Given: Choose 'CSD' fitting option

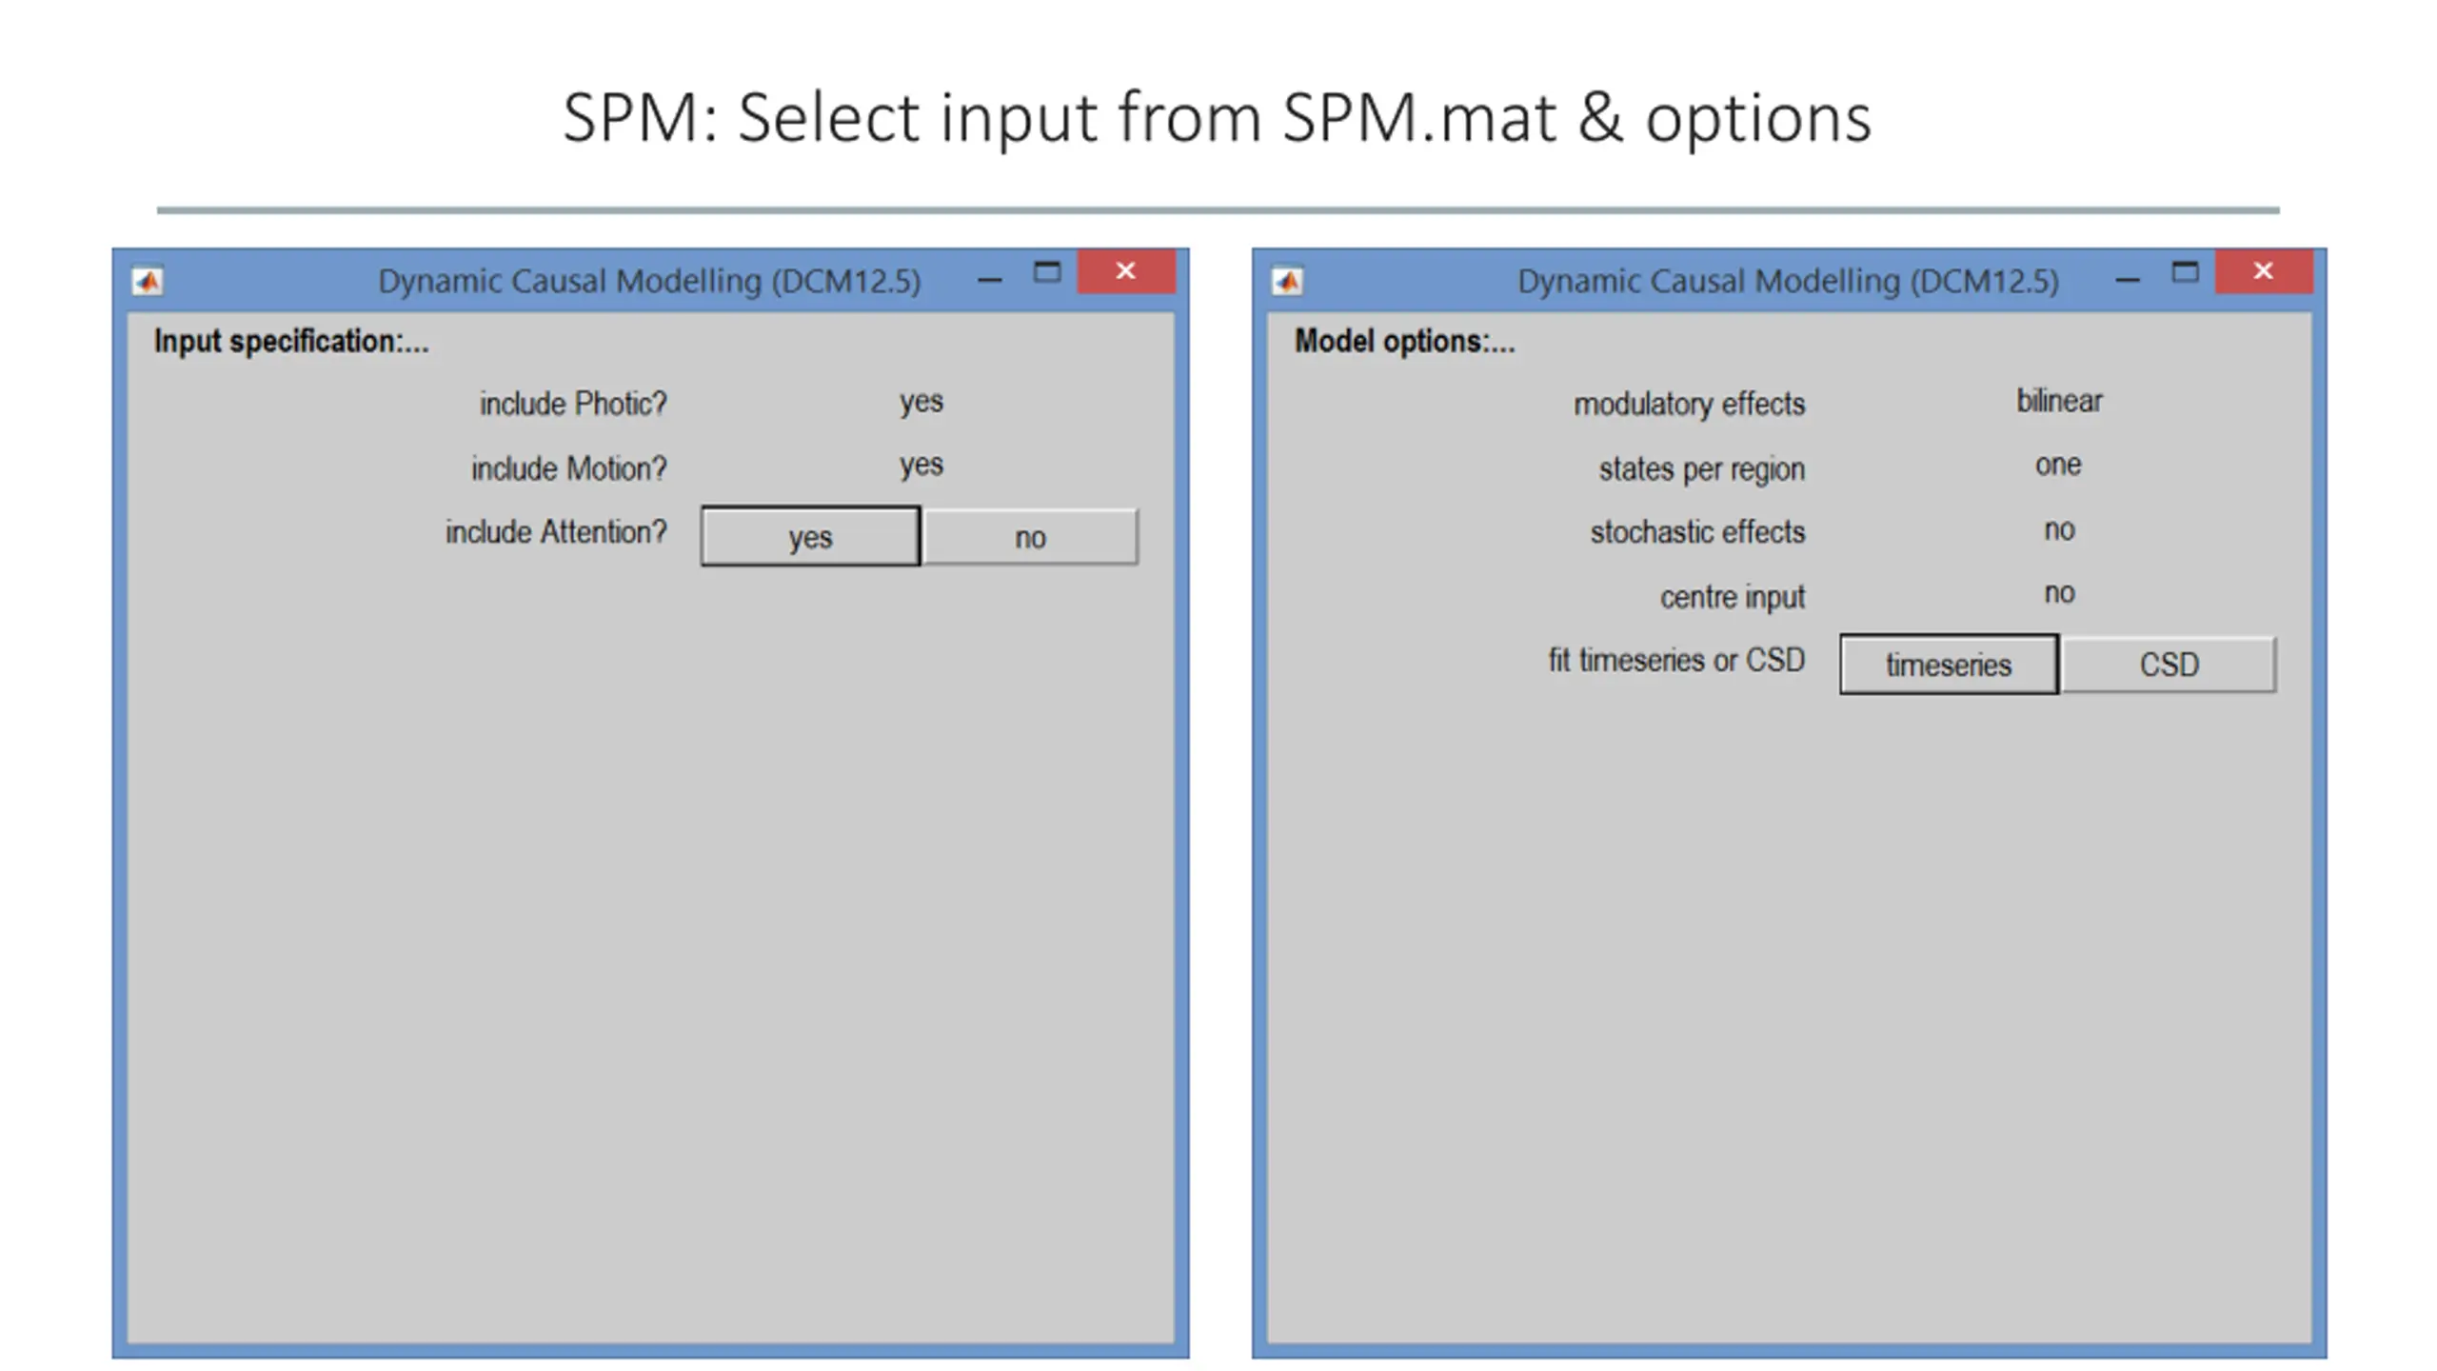Looking at the screenshot, I should [x=2169, y=664].
